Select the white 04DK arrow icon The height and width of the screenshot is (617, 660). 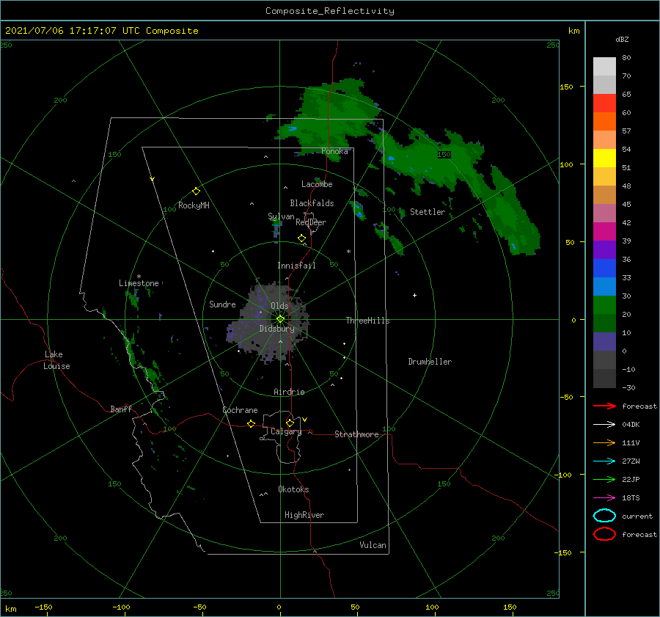[x=604, y=424]
